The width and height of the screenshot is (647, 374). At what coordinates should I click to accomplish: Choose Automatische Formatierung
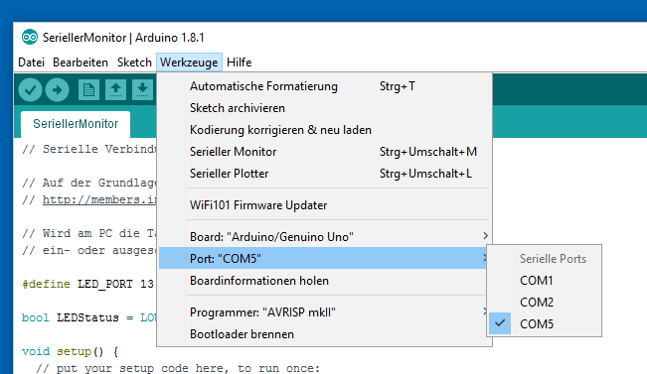click(x=324, y=86)
